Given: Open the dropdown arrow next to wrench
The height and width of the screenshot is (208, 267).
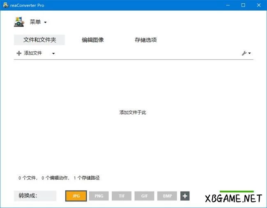Looking at the screenshot, I should 249,53.
